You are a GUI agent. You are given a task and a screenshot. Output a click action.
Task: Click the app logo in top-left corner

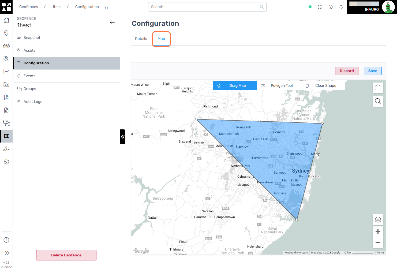6,7
